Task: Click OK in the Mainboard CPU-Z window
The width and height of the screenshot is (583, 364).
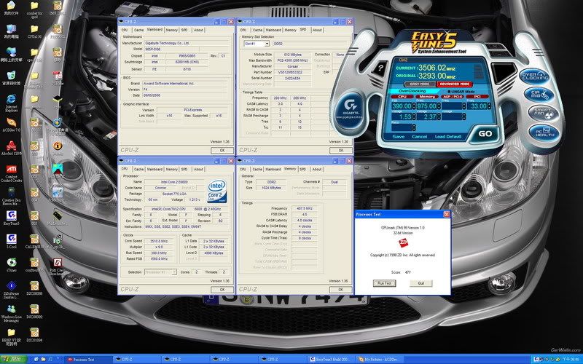Action: [x=222, y=151]
